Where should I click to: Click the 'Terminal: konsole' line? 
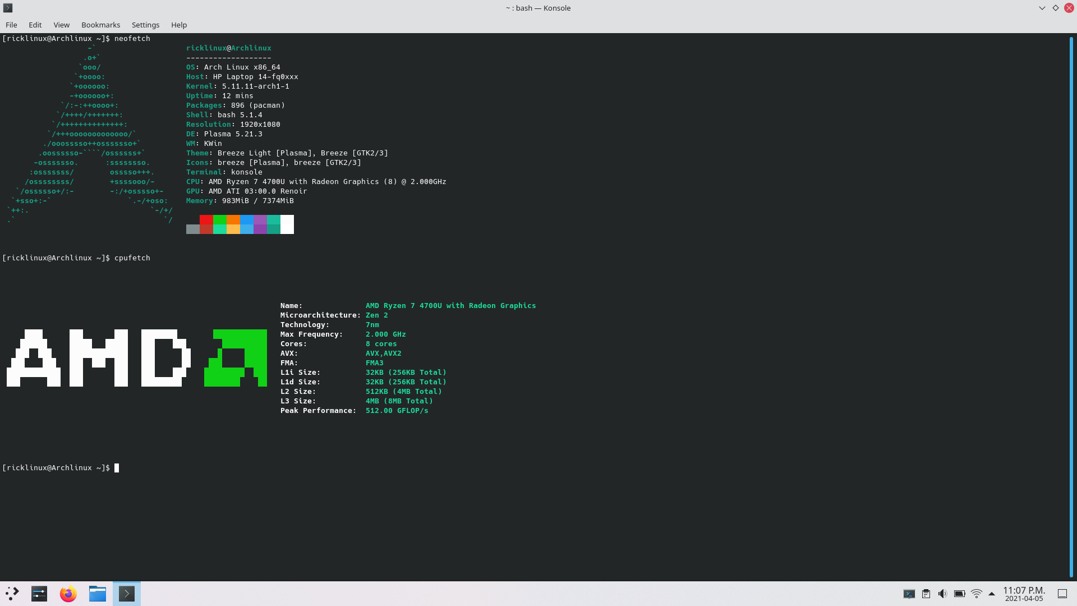coord(224,172)
